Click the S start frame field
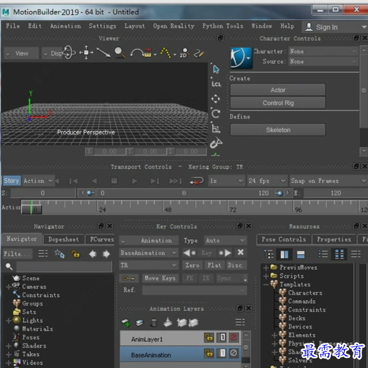 (x=43, y=193)
